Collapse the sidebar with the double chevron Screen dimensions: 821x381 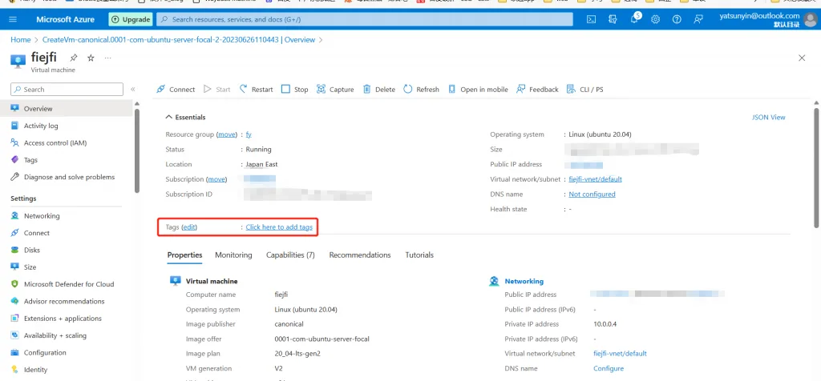point(133,90)
